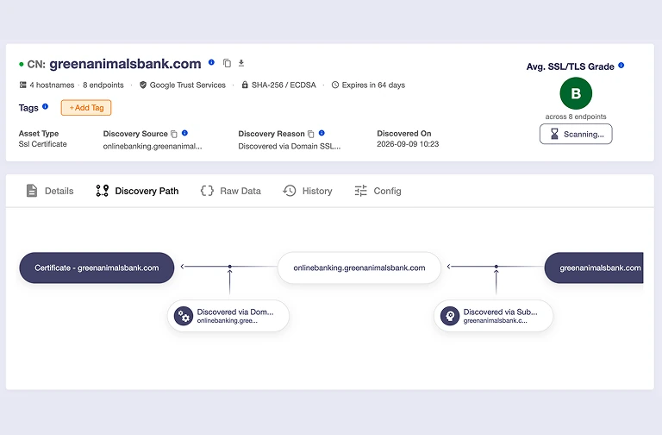Switch to the Discovery Path tab
Viewport: 662px width, 435px height.
click(x=137, y=191)
